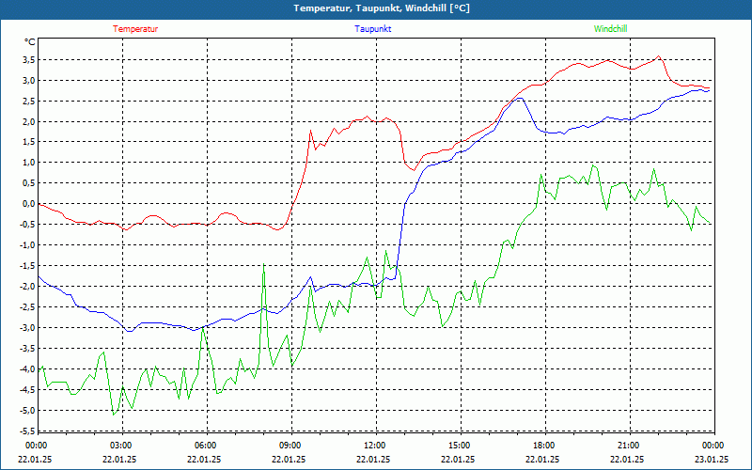
Task: Click the 0,0 y-axis label
Action: click(x=28, y=204)
